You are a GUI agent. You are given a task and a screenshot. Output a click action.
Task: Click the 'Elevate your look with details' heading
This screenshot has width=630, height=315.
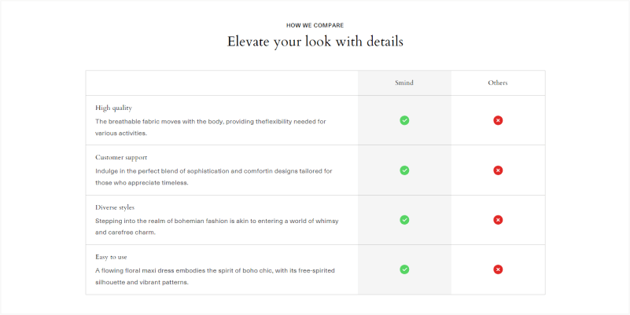pos(315,41)
